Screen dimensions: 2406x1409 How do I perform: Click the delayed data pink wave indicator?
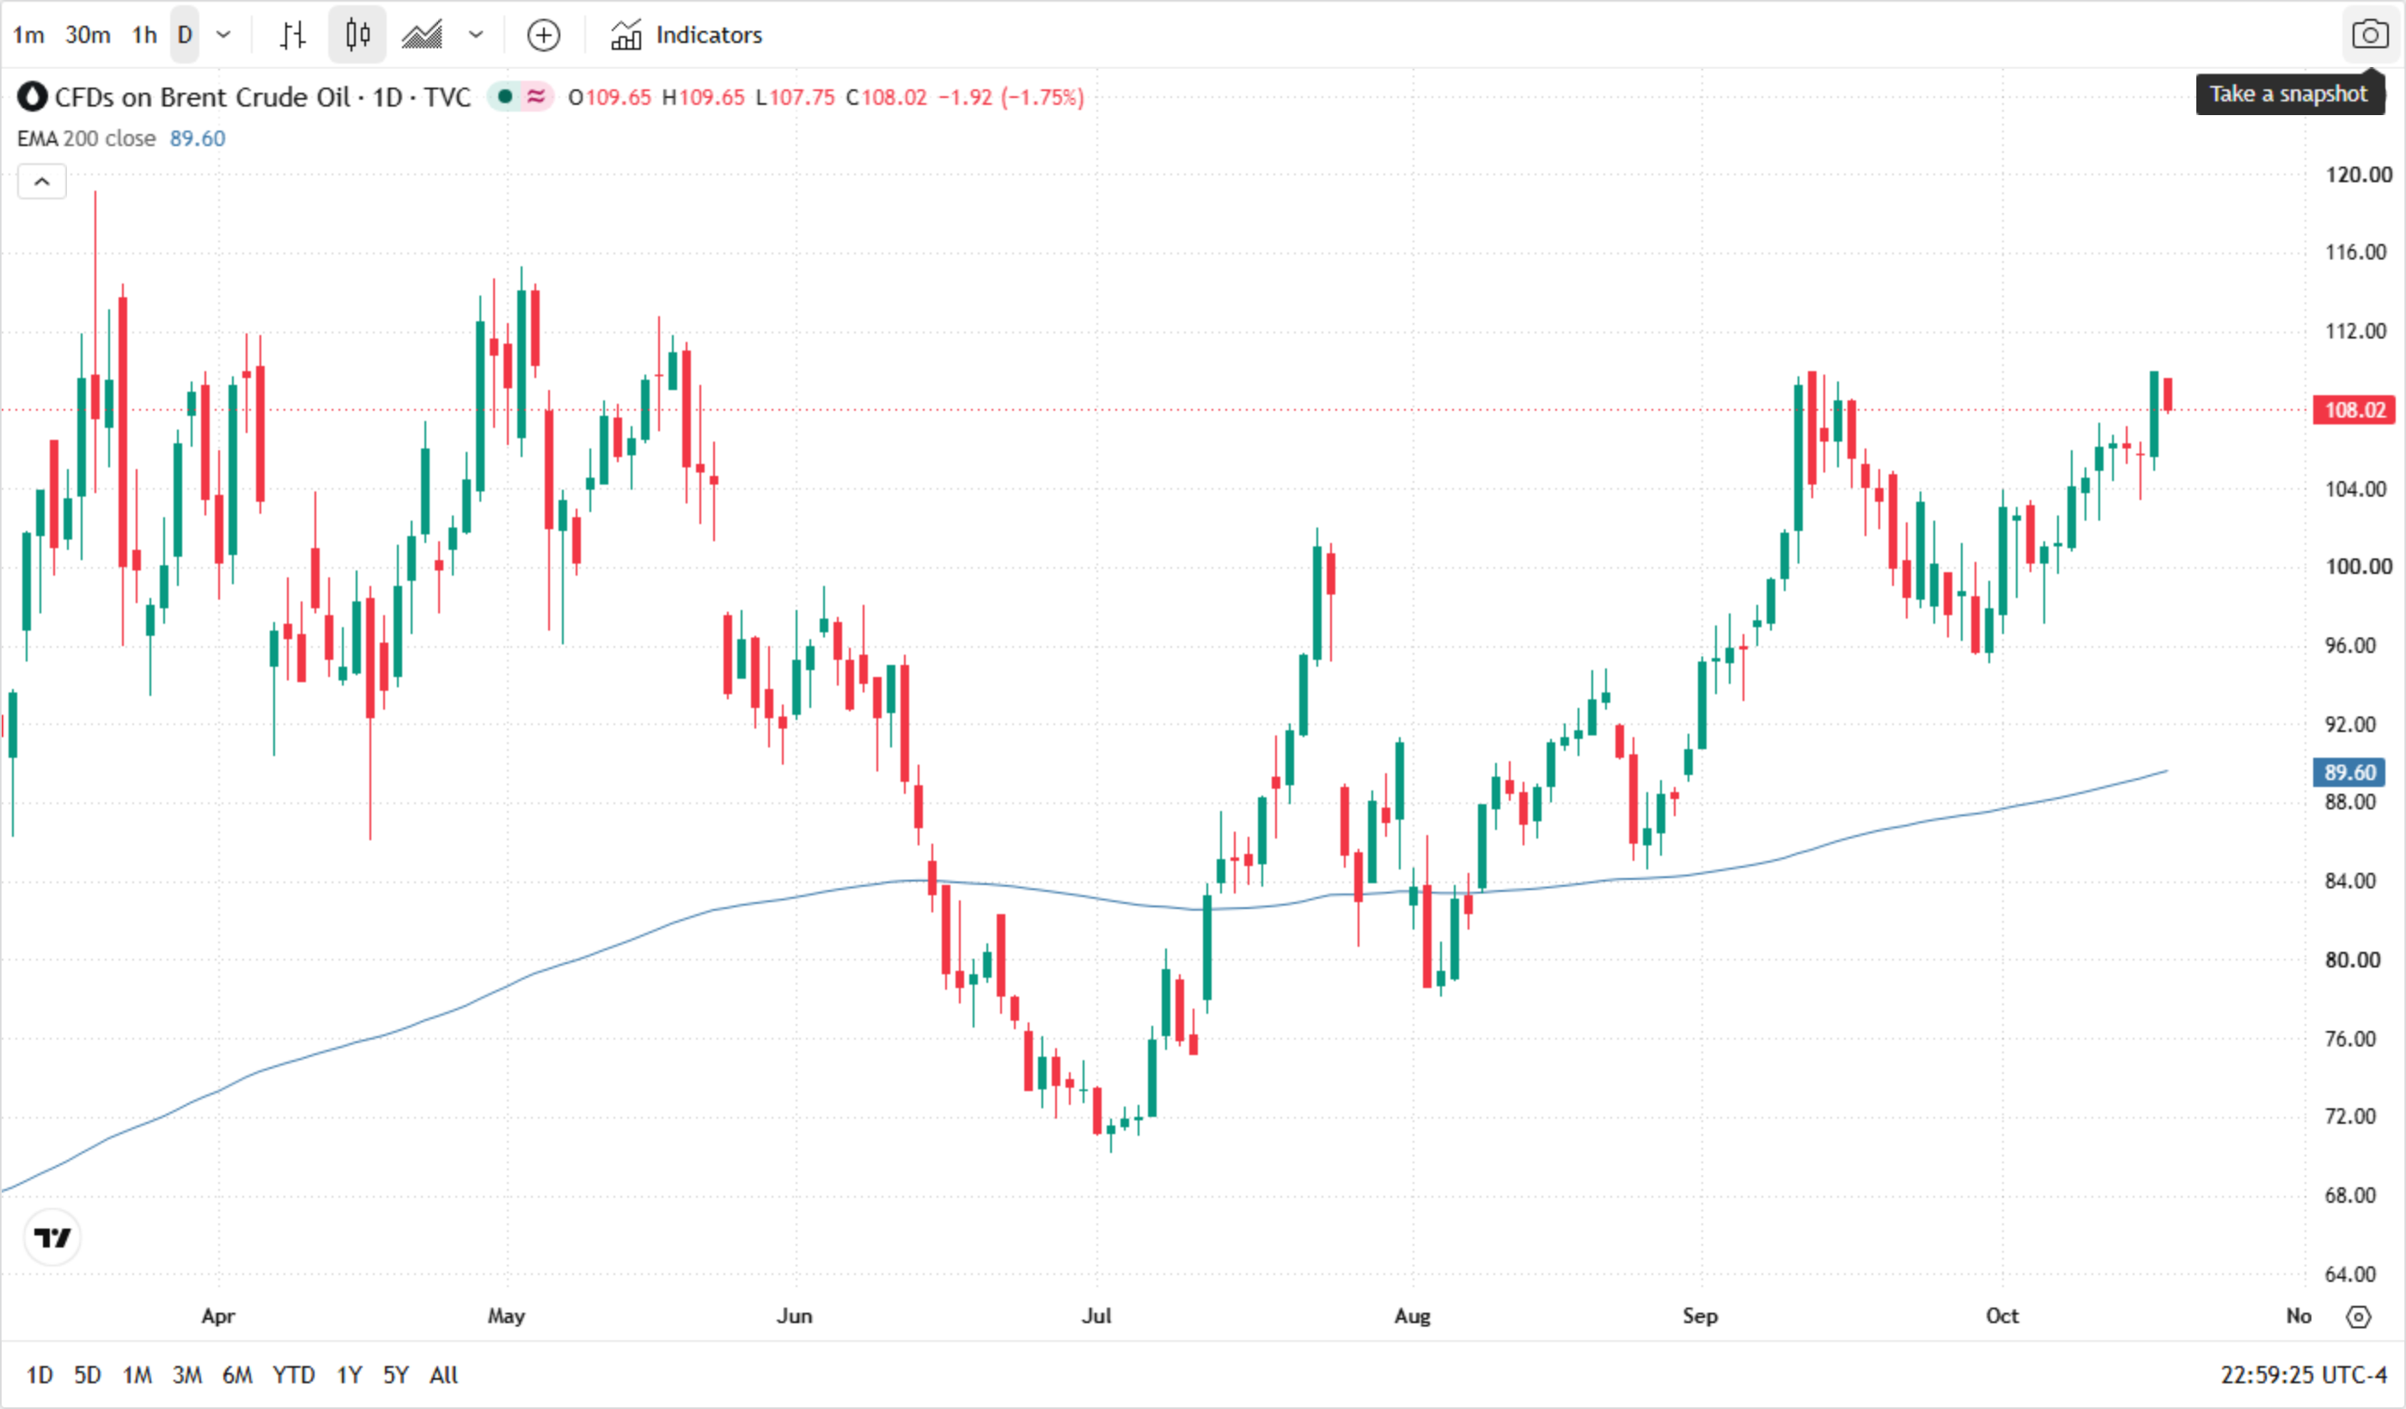[538, 96]
